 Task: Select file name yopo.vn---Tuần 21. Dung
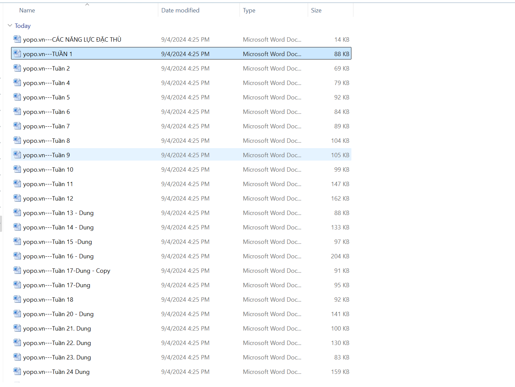[57, 329]
